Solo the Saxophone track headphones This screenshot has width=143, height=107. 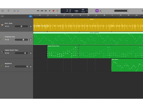tap(8, 67)
